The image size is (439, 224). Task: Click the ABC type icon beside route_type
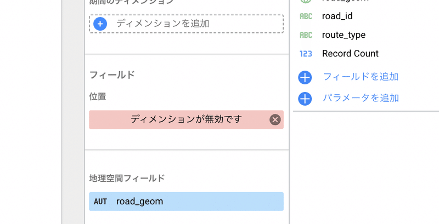[x=306, y=35]
